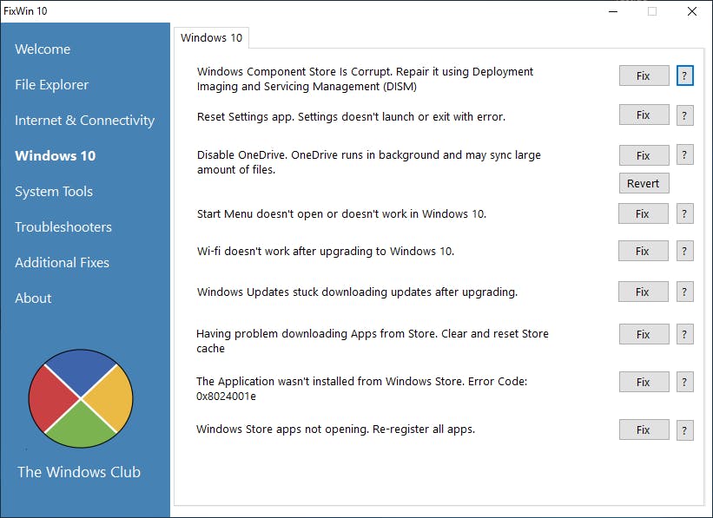This screenshot has height=518, width=713.
Task: Open the Troubleshooters section
Action: [63, 226]
